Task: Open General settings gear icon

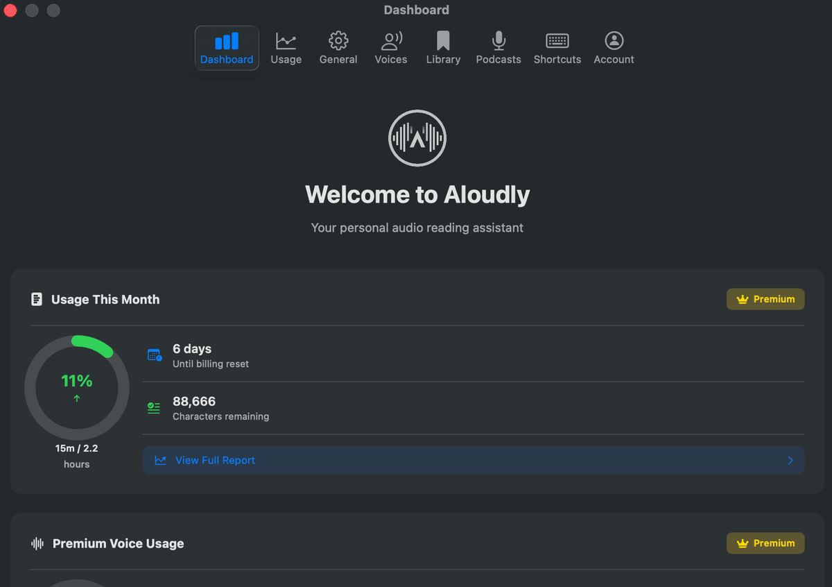Action: click(338, 47)
